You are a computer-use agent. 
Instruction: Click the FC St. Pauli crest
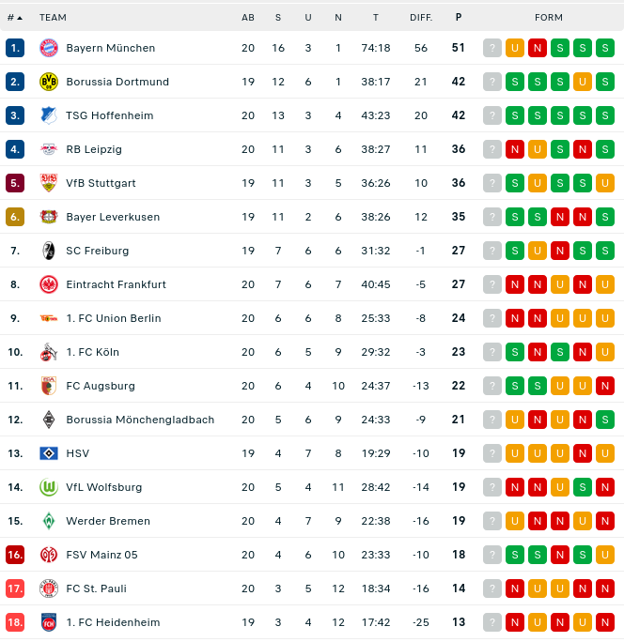pos(49,588)
